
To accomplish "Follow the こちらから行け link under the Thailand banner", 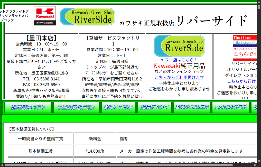I will click(242, 81).
